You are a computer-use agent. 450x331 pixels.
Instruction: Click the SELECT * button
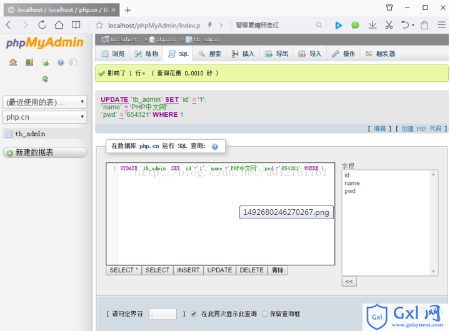tap(124, 270)
